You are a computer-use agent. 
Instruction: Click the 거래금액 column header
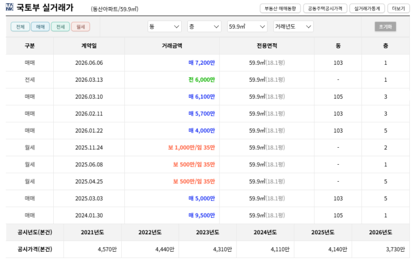coord(172,46)
